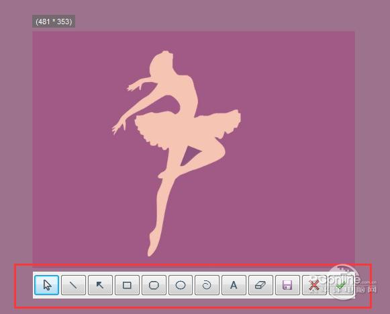Choose the ellipse shape tool
The image size is (390, 314).
(181, 285)
